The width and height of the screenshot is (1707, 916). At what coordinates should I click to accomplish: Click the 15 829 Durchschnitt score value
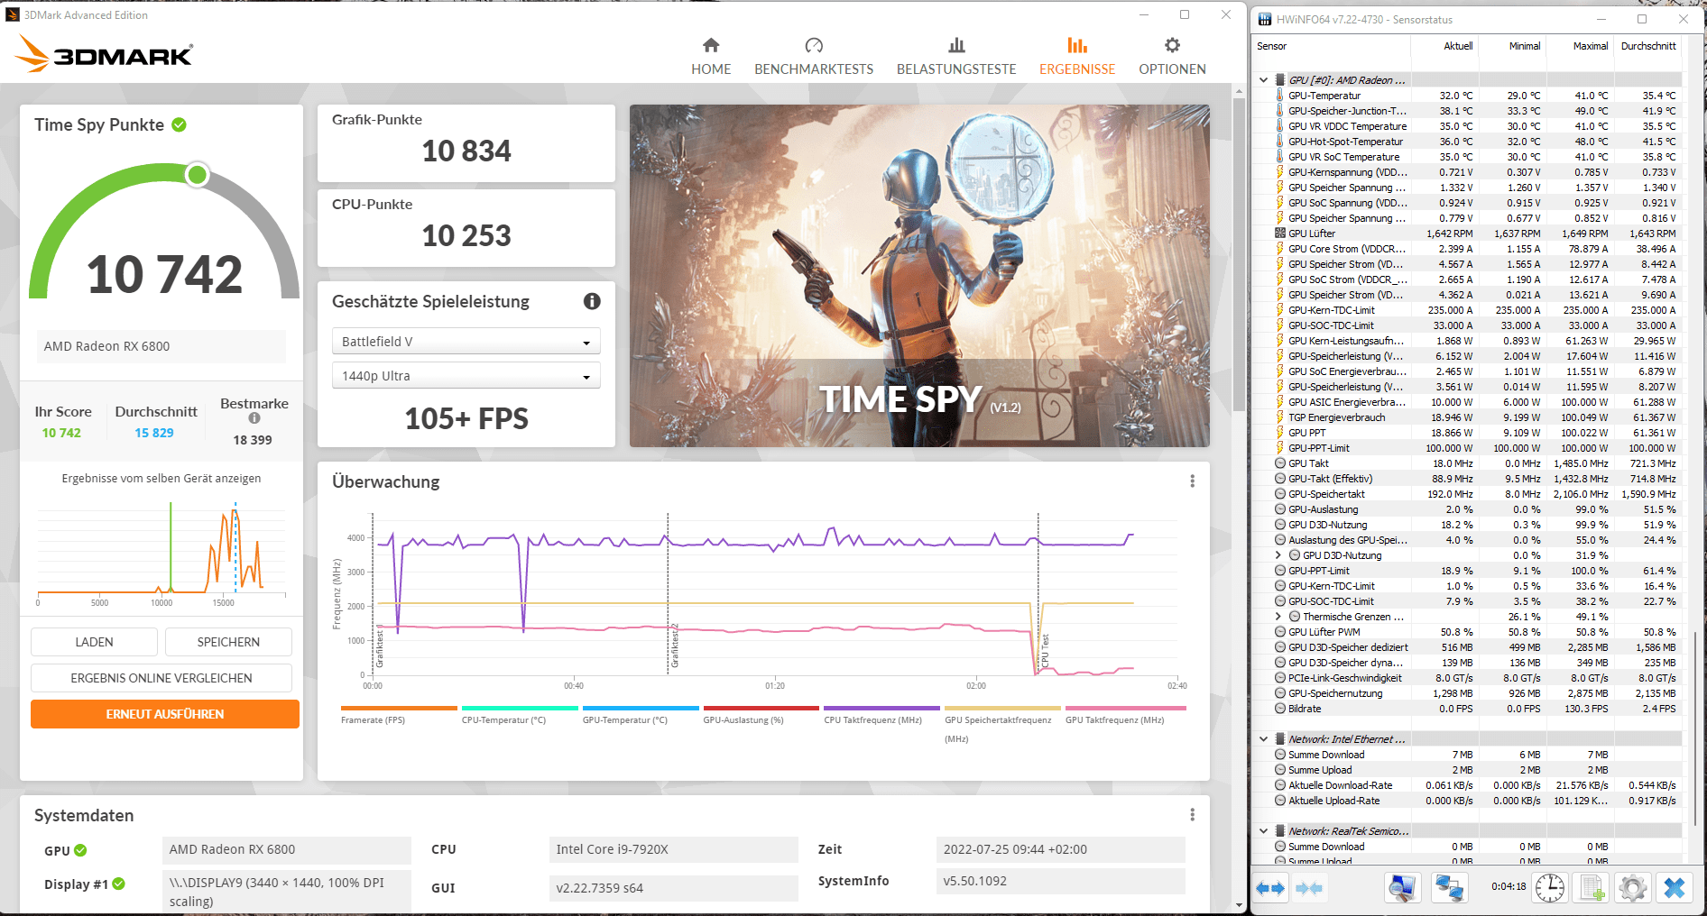(x=154, y=433)
